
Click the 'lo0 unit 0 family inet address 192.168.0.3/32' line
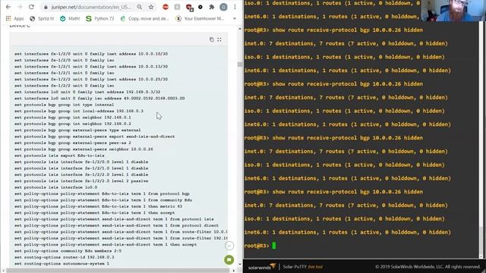(x=87, y=92)
